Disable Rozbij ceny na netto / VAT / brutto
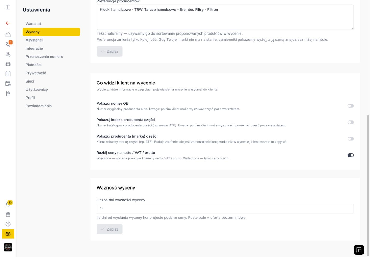This screenshot has width=370, height=257. tap(351, 155)
